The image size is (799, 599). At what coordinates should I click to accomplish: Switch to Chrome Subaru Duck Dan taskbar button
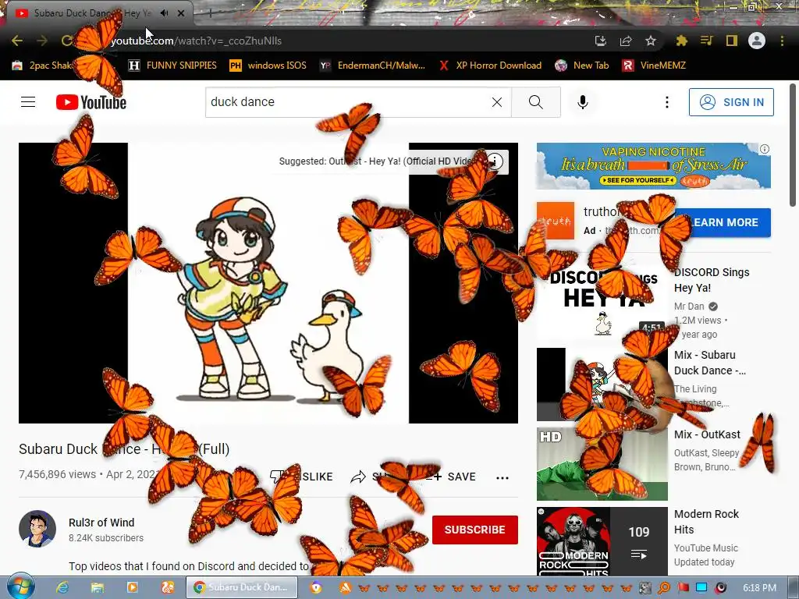(x=242, y=587)
